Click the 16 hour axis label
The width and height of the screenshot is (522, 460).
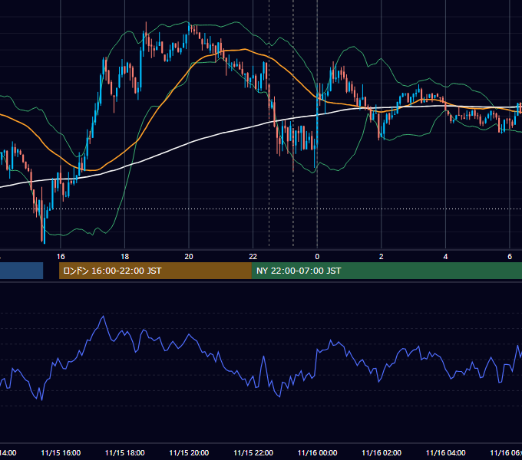[61, 257]
